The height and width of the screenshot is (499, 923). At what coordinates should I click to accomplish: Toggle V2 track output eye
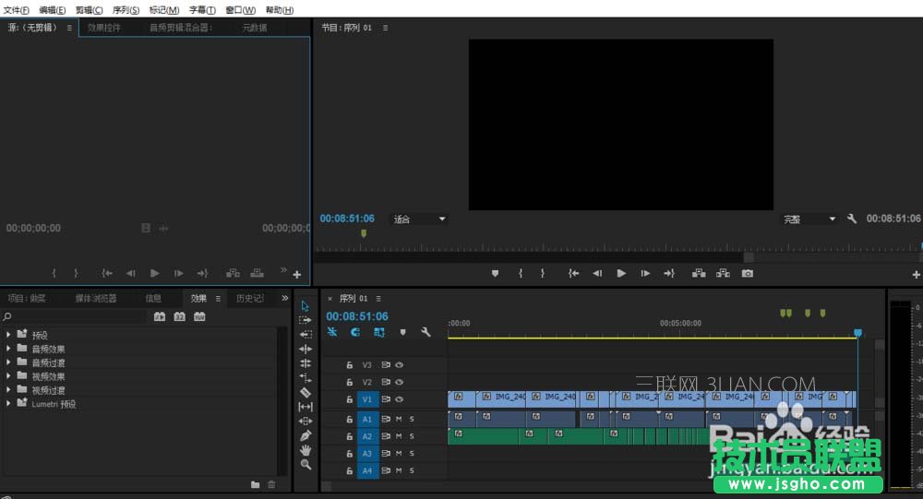point(399,382)
